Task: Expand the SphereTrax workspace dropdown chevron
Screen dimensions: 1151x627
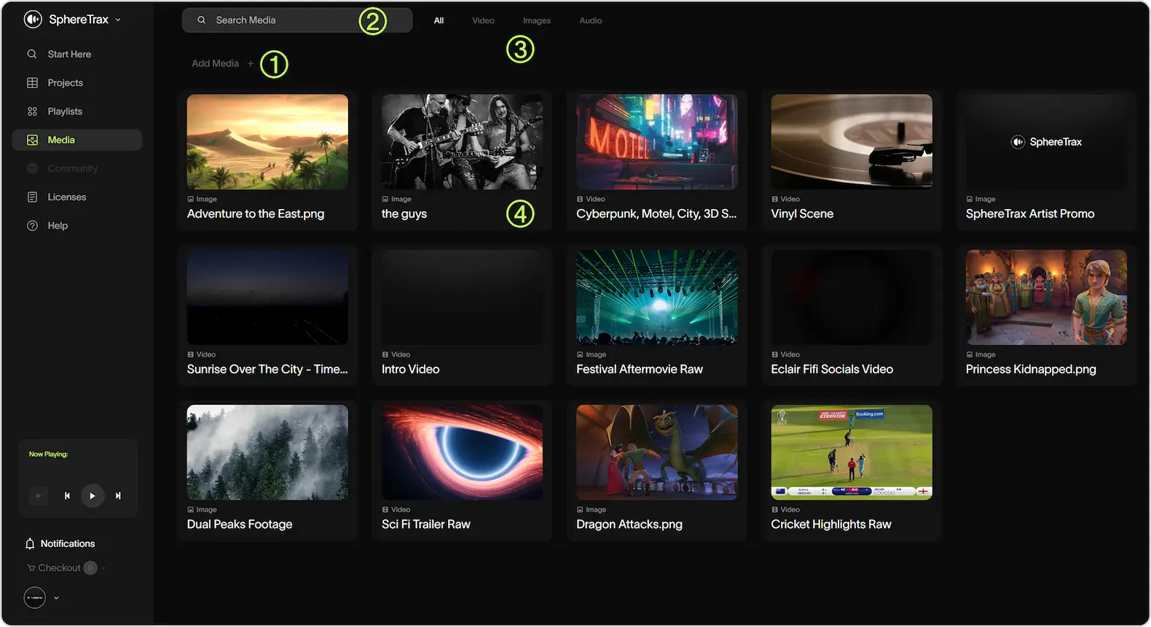Action: [x=118, y=20]
